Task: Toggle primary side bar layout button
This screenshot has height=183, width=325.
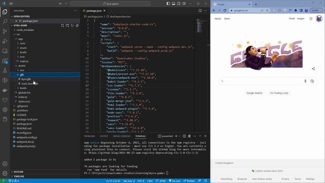Action: 168,4
